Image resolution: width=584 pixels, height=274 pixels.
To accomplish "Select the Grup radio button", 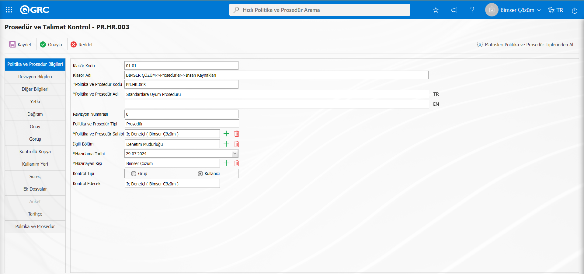I will 134,174.
